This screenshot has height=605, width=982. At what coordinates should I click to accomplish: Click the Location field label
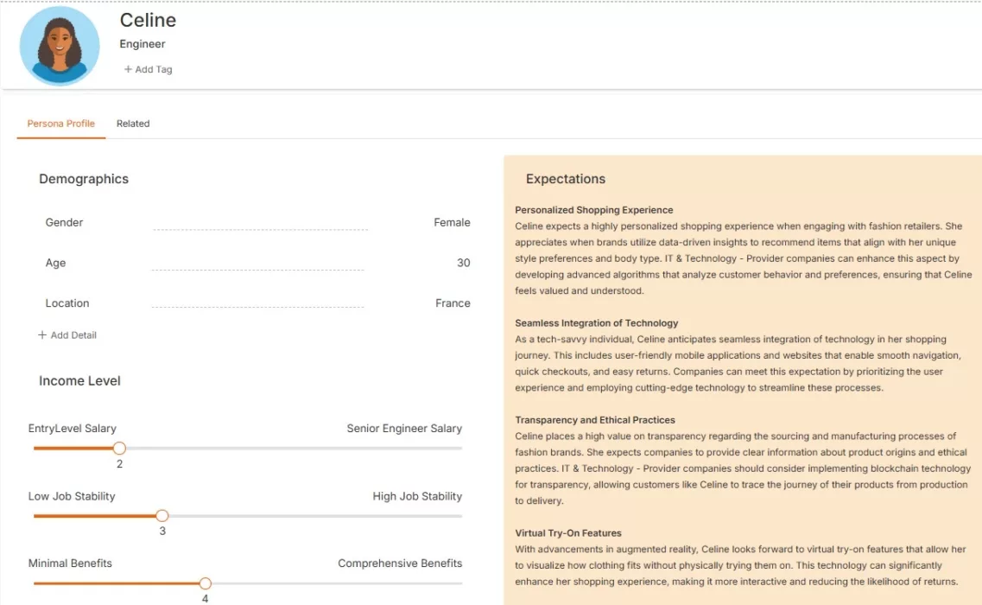(67, 303)
